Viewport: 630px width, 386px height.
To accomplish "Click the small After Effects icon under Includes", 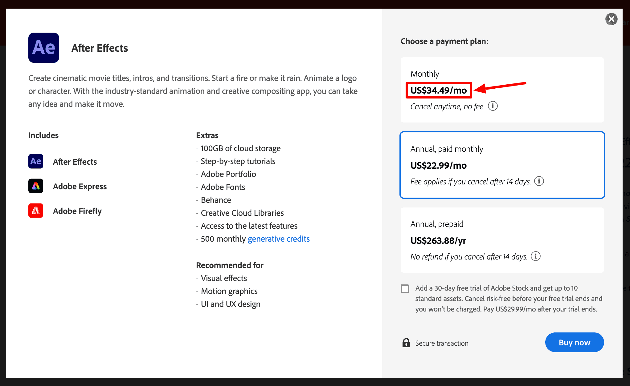I will click(x=36, y=161).
